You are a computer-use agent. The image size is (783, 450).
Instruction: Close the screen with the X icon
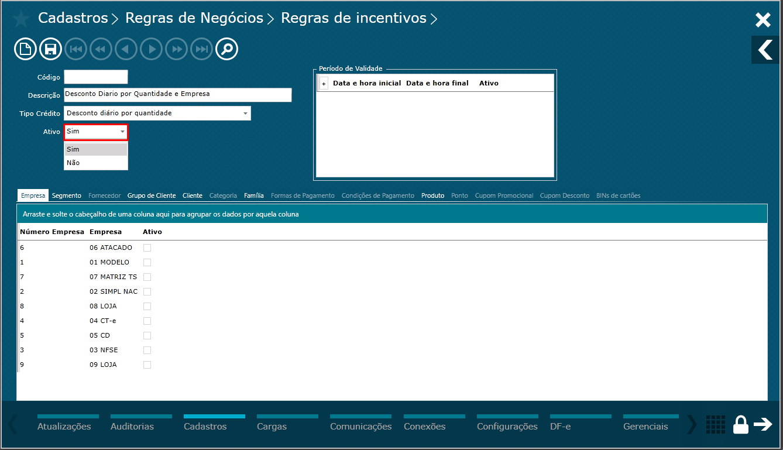(x=763, y=20)
